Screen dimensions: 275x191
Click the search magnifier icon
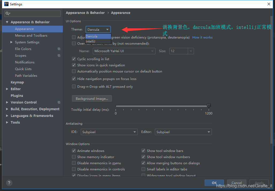tap(8, 13)
